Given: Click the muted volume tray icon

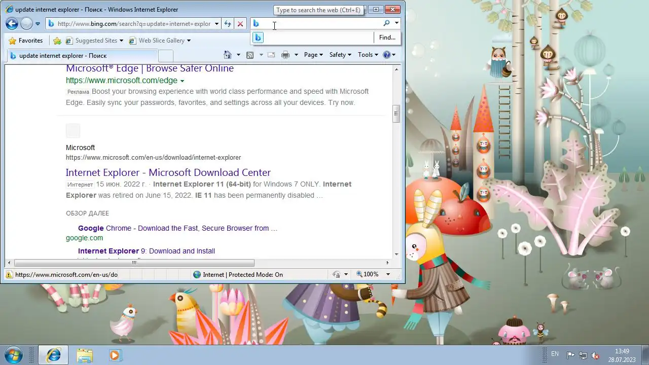Looking at the screenshot, I should [x=596, y=355].
